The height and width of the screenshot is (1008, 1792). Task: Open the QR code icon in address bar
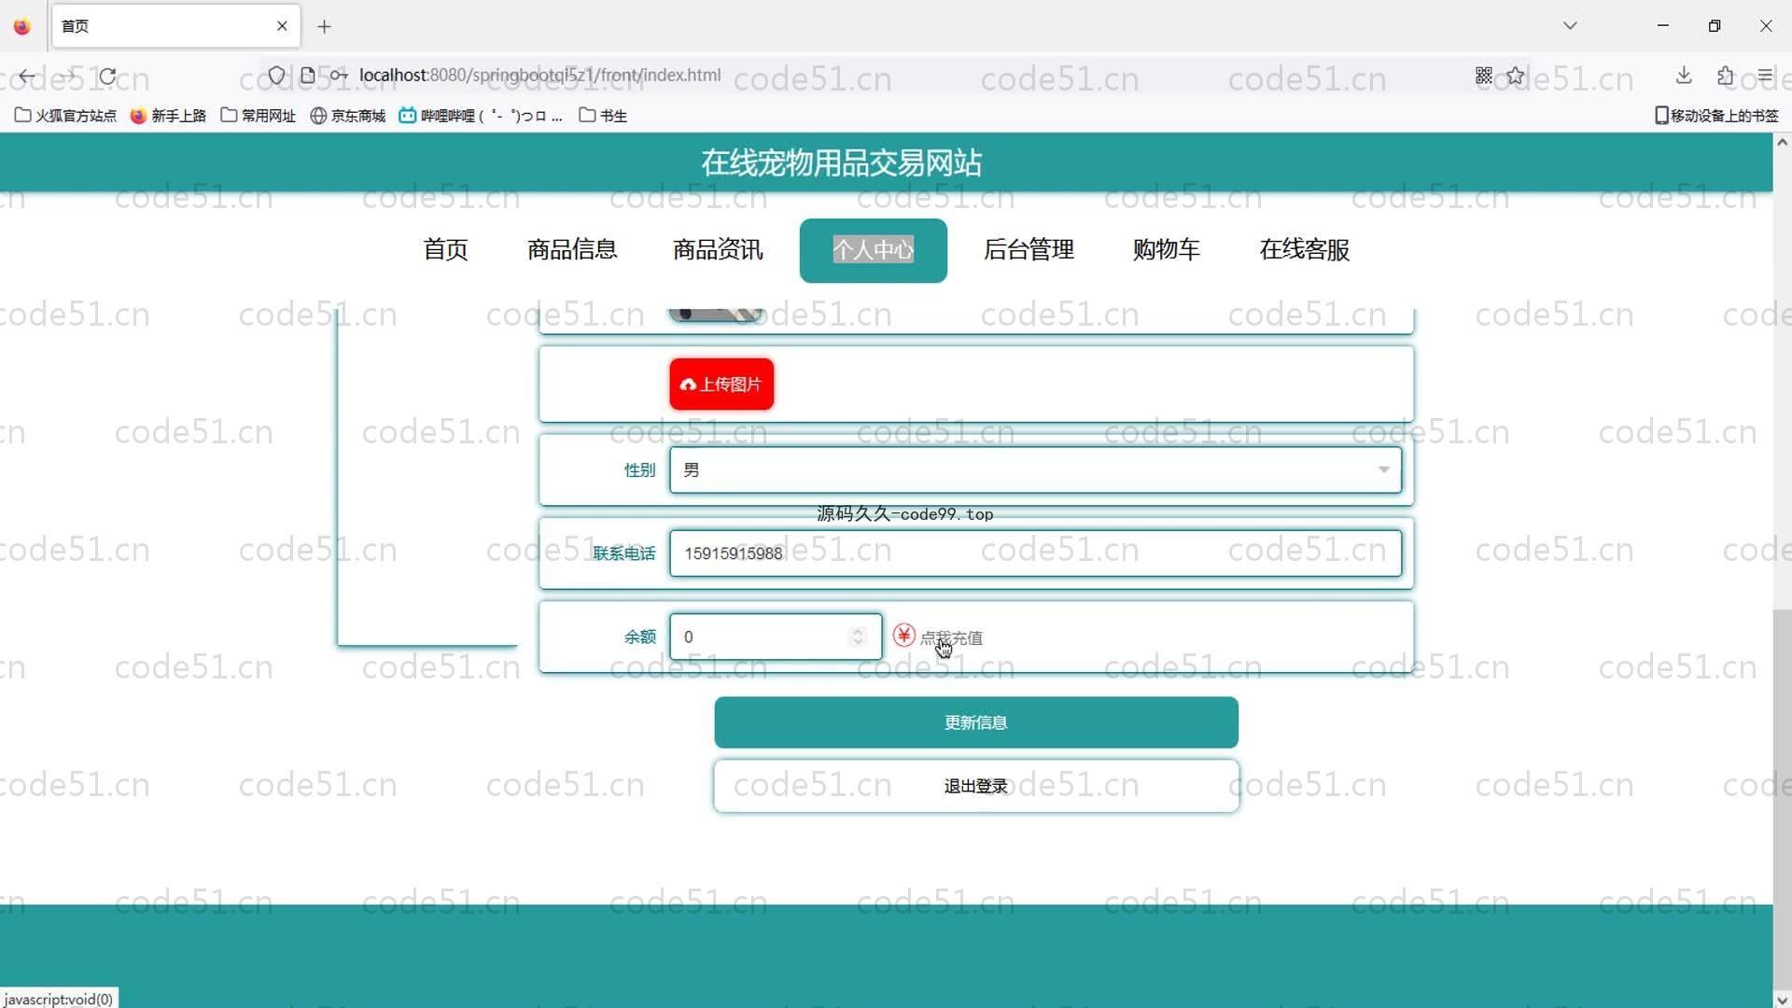pos(1484,75)
